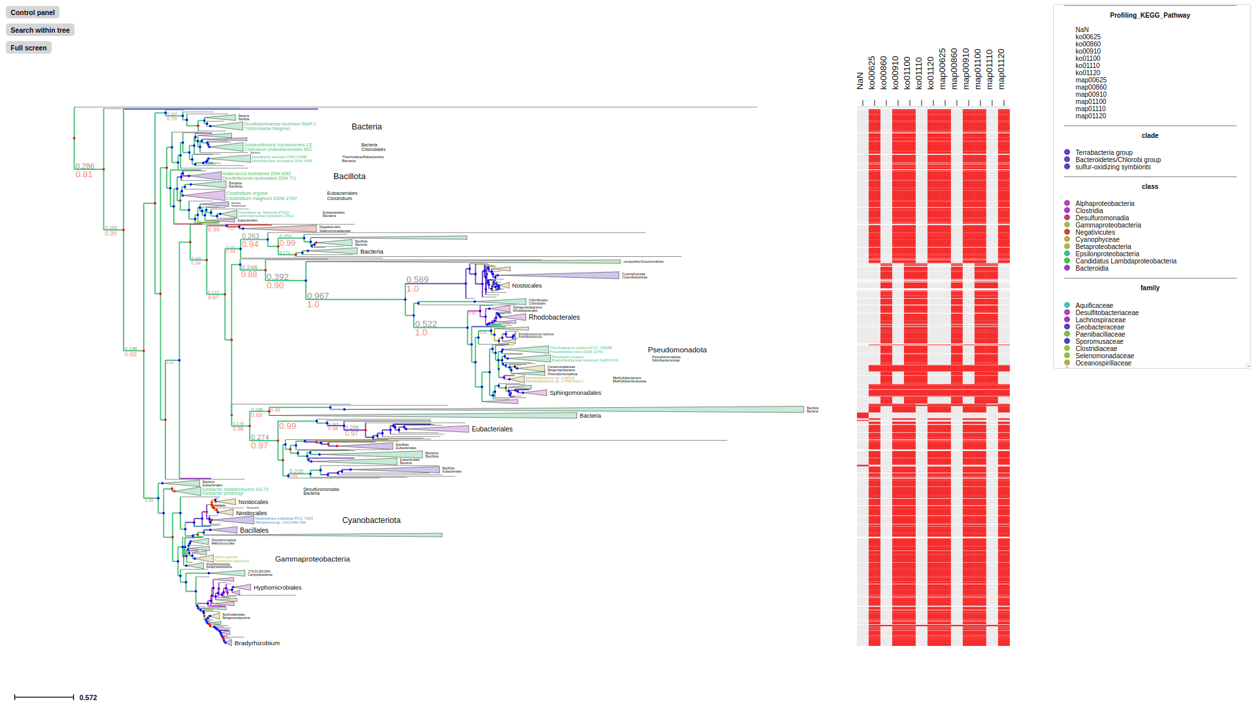Click the Clostridia class color dot
The image size is (1255, 706).
(x=1067, y=210)
